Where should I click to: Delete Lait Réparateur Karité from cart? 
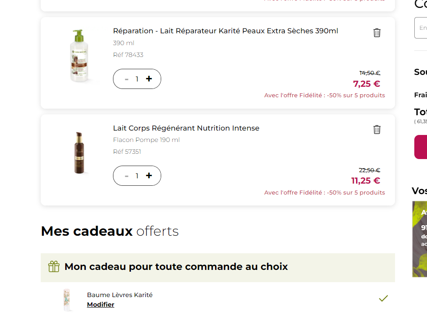coord(377,33)
